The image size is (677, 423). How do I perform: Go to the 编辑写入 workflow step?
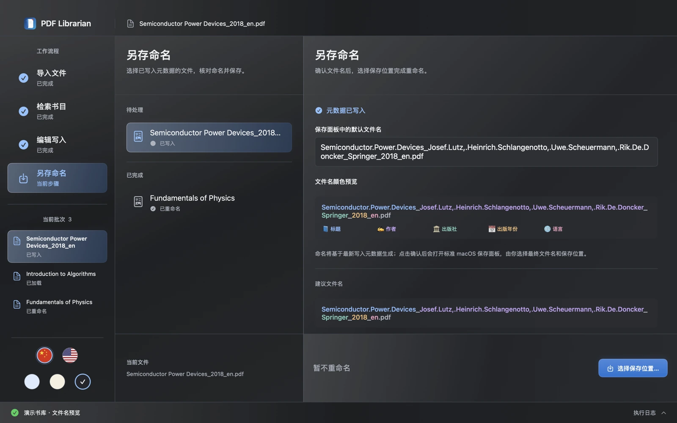point(57,145)
